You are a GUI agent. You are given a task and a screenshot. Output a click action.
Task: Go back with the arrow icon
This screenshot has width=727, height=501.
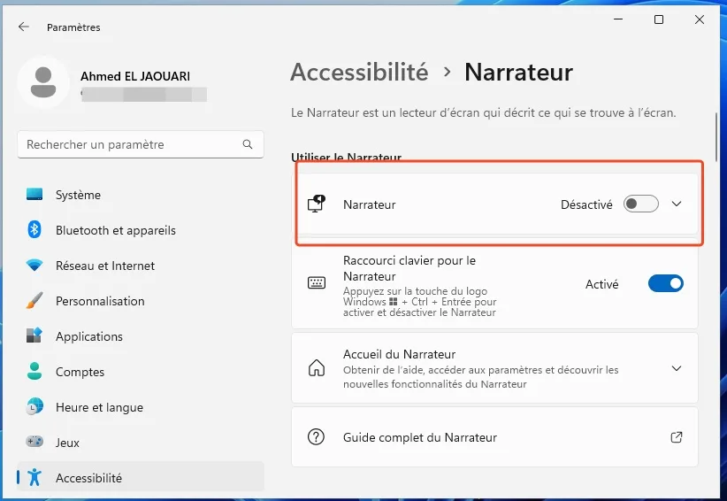coord(24,27)
